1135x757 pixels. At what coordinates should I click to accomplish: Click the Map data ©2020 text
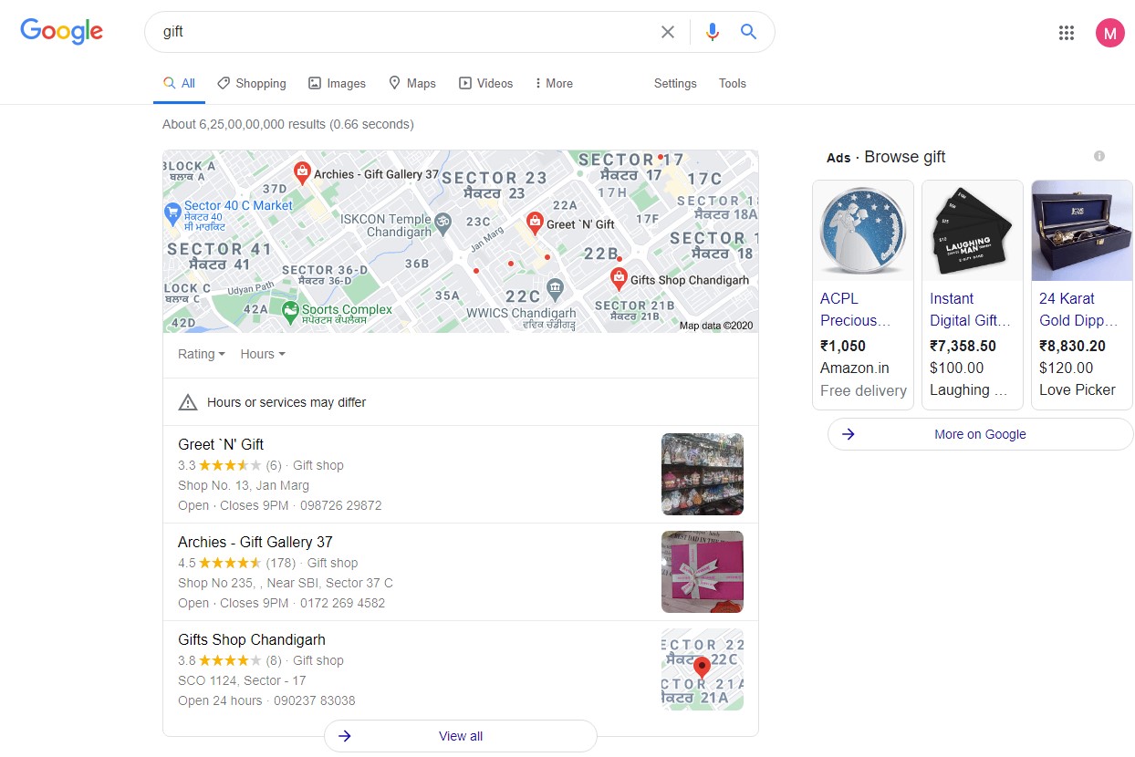(716, 326)
